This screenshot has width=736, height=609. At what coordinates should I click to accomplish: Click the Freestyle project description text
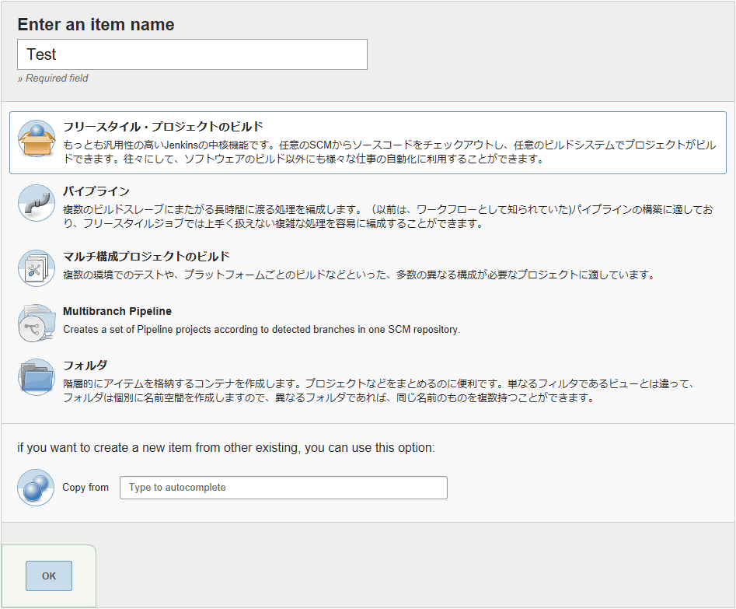pos(389,152)
